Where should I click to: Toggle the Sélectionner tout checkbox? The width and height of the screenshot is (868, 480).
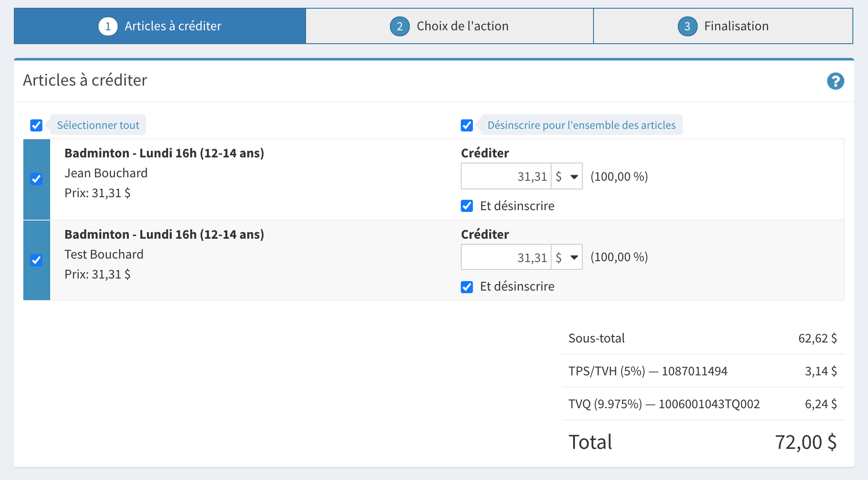coord(36,125)
